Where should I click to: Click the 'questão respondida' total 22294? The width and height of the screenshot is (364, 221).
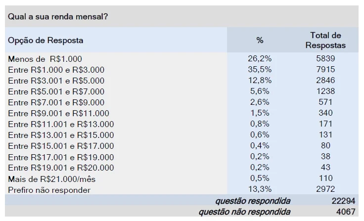click(343, 201)
